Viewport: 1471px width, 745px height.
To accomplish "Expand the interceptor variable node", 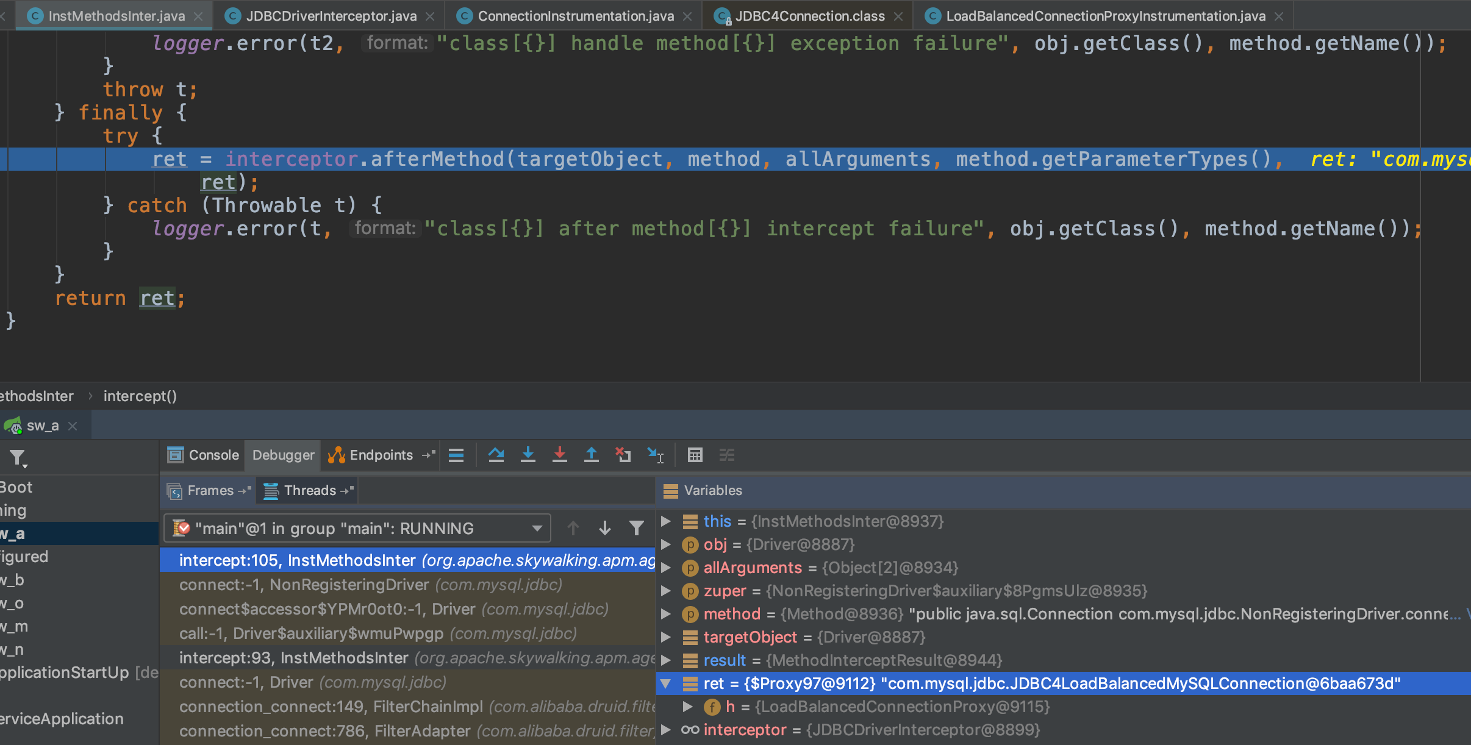I will tap(665, 730).
